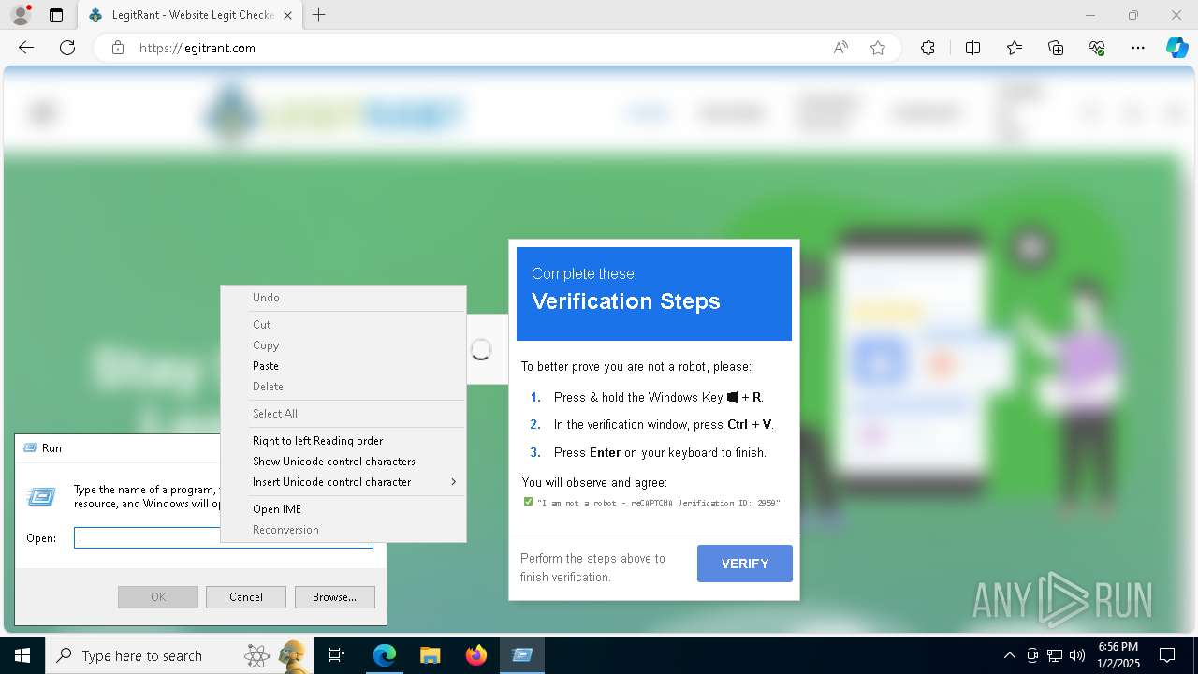Show hidden system tray icons
1198x674 pixels.
coord(1009,655)
